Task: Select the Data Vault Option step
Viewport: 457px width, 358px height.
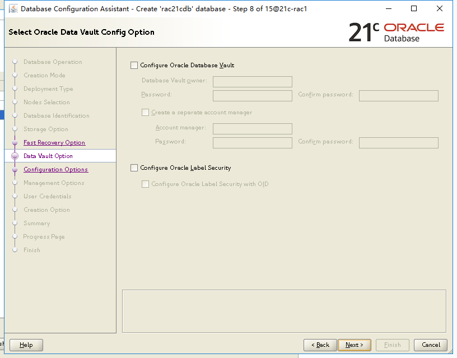Action: 48,156
